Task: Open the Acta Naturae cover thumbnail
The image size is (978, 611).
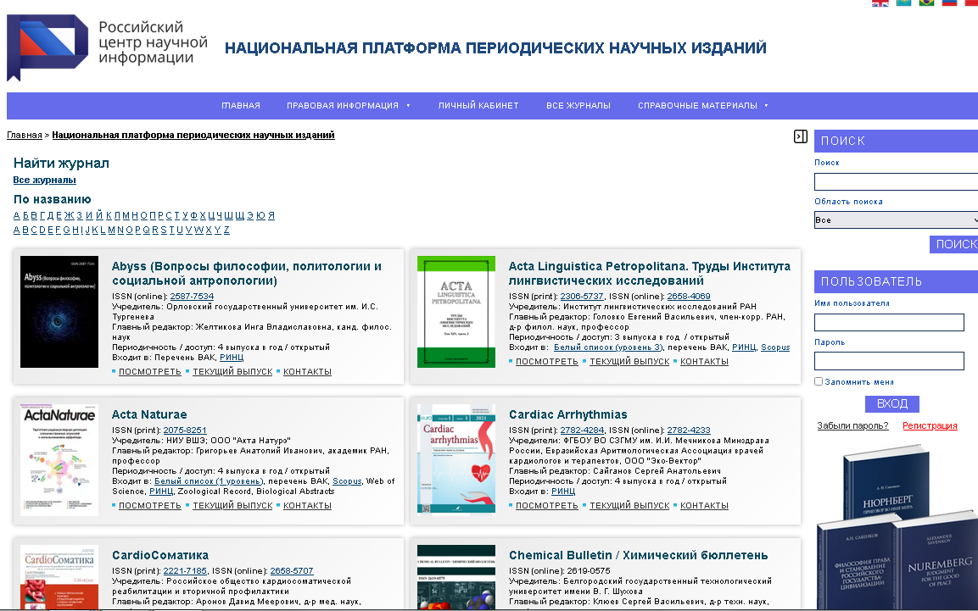Action: 59,460
